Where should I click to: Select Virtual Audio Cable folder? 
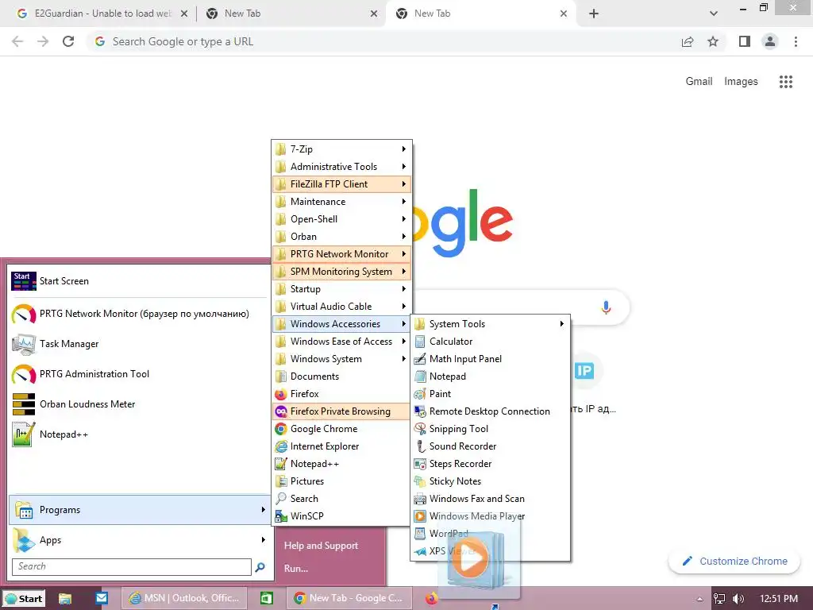(341, 307)
